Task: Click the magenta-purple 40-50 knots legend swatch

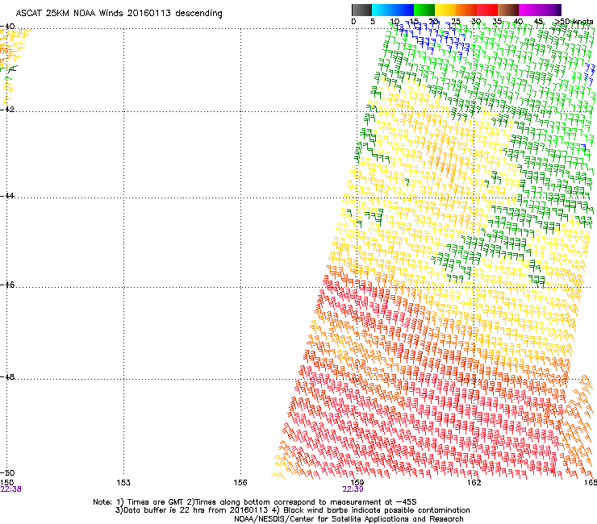Action: (x=540, y=10)
